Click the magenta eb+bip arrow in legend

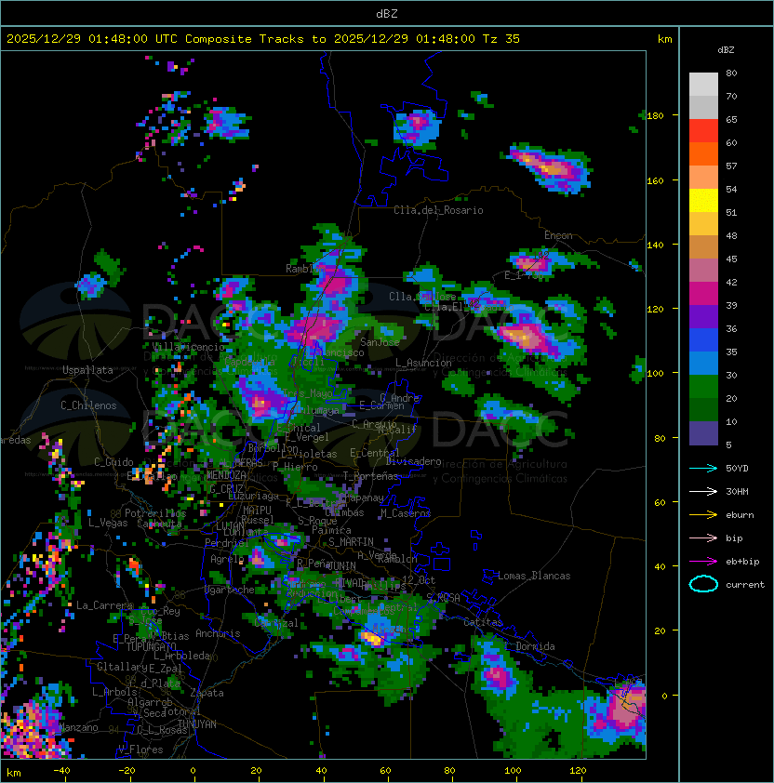pyautogui.click(x=703, y=562)
